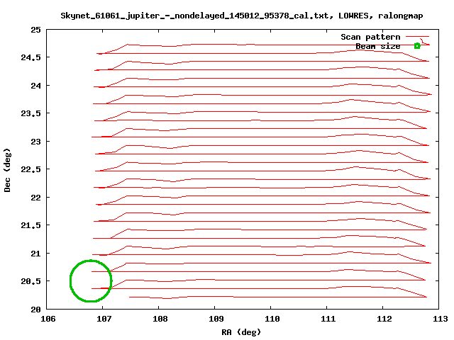Click the 20 tick label on Dec axis
Image resolution: width=454 pixels, height=340 pixels.
pos(35,309)
